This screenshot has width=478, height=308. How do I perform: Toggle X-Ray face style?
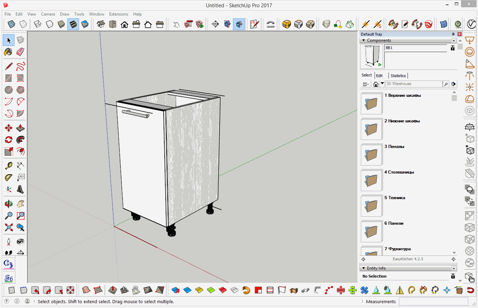11,24
